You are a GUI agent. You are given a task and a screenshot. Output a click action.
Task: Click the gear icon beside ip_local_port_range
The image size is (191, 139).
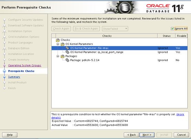pos(67,52)
